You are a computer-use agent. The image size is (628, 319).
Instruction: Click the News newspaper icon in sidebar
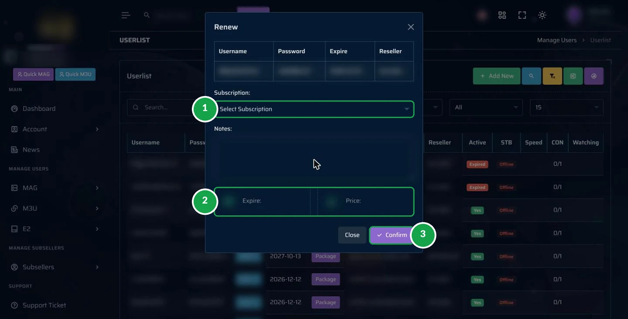point(14,150)
